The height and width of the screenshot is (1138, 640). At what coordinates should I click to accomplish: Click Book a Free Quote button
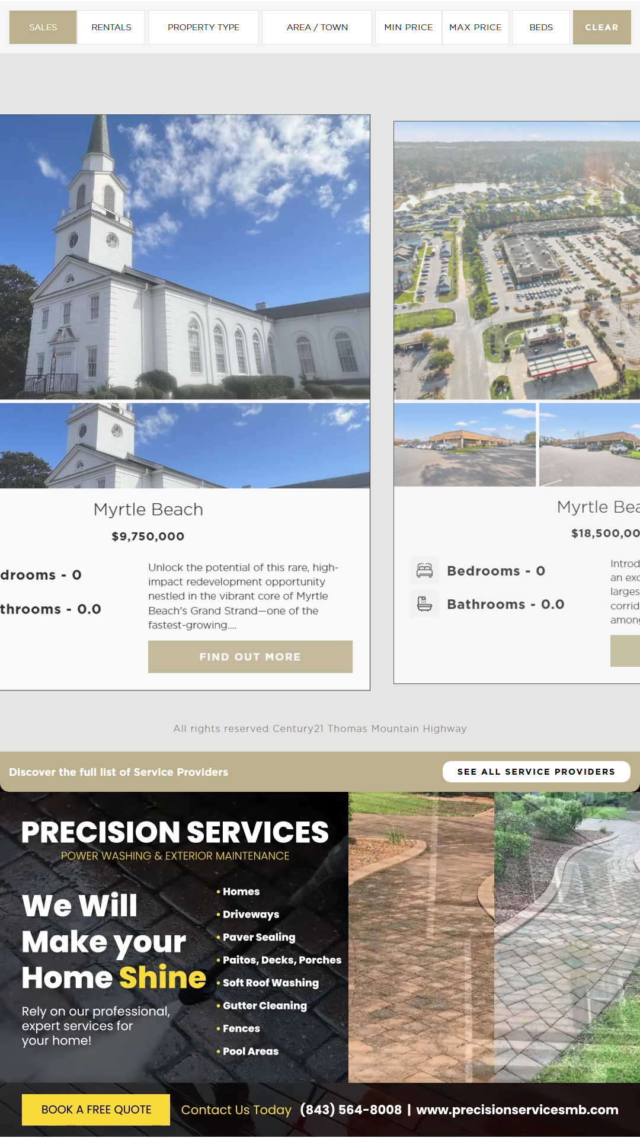96,1110
